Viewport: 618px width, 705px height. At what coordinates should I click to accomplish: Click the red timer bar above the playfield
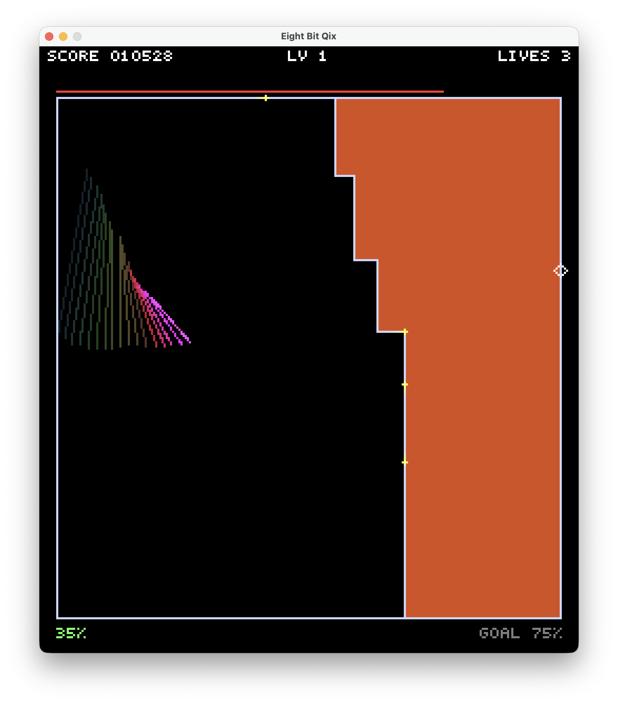(250, 92)
